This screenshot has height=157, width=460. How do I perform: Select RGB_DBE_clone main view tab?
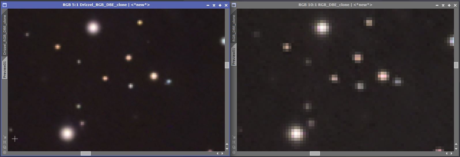pos(234,28)
